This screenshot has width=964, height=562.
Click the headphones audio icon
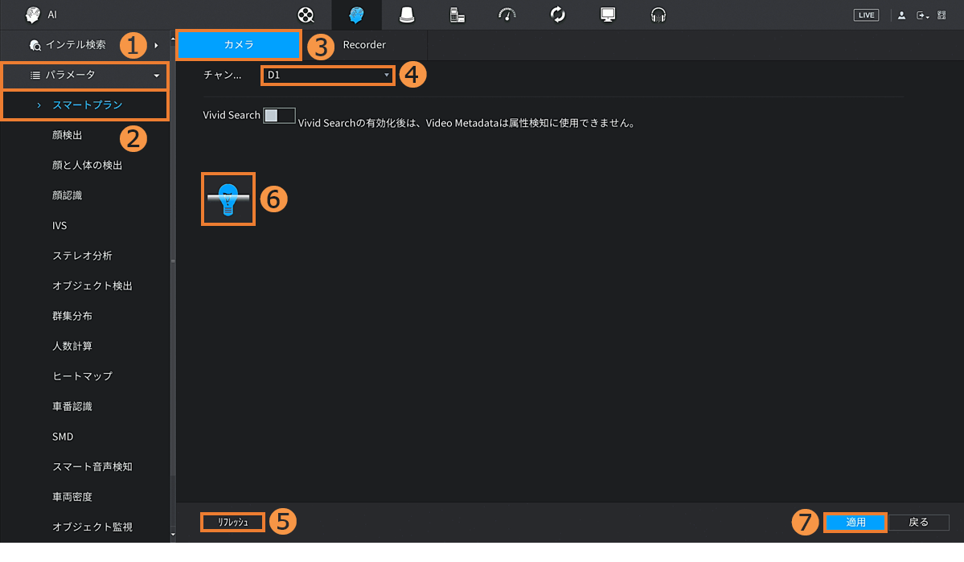[x=658, y=15]
